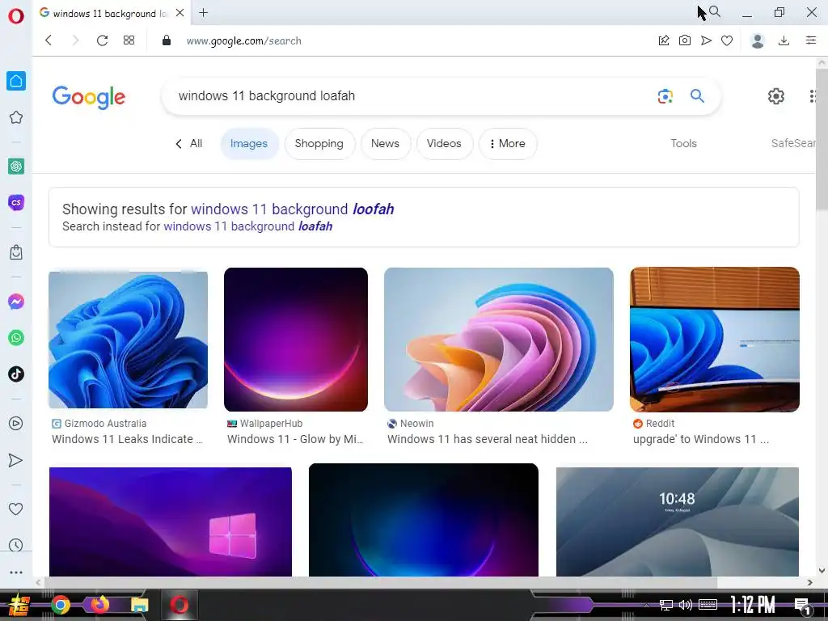Image resolution: width=828 pixels, height=621 pixels.
Task: Go back to the previous page
Action: click(x=49, y=40)
